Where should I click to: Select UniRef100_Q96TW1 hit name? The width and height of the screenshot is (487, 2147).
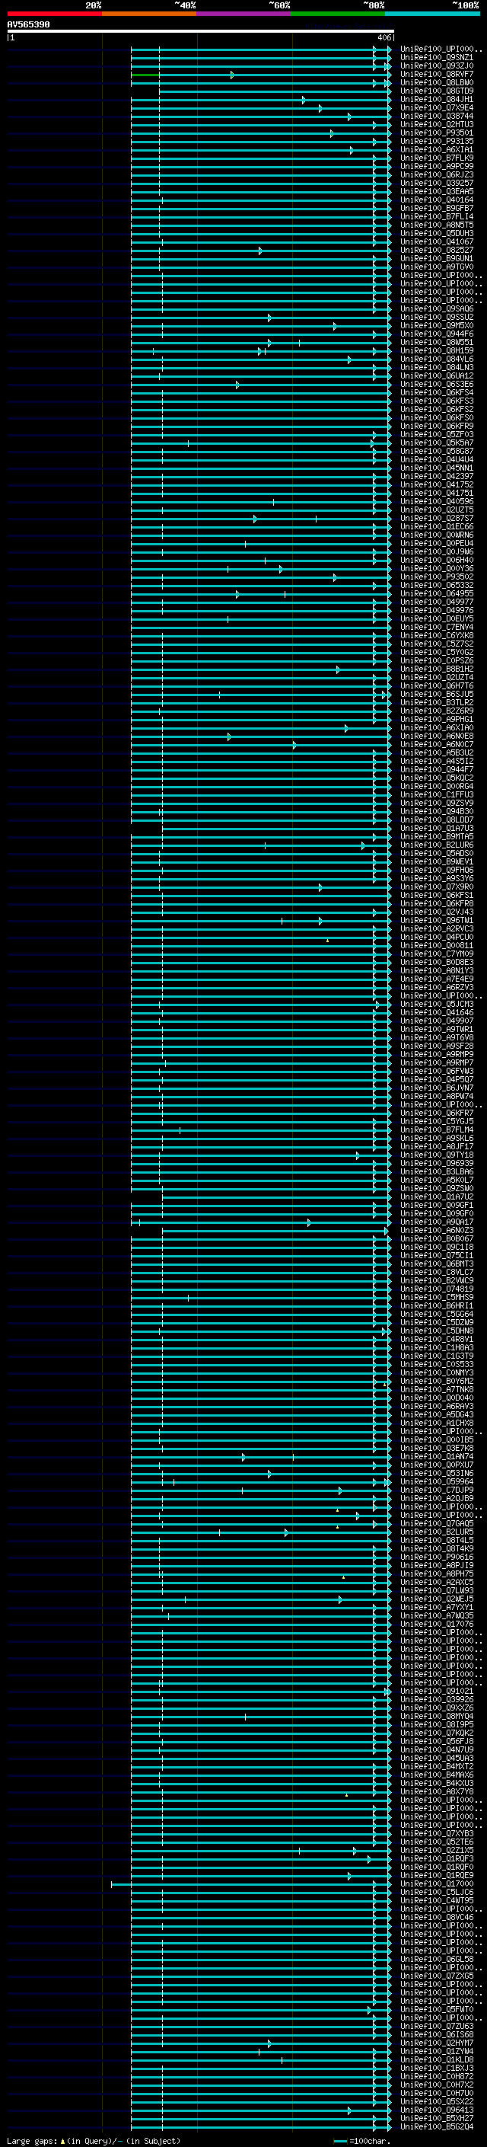437,920
